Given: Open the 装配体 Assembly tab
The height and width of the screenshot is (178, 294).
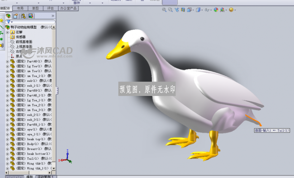Looking at the screenshot, I should [x=6, y=8].
